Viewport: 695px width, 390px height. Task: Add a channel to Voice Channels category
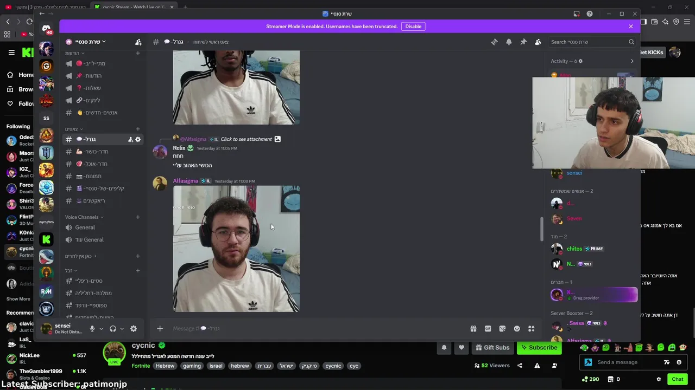(138, 217)
